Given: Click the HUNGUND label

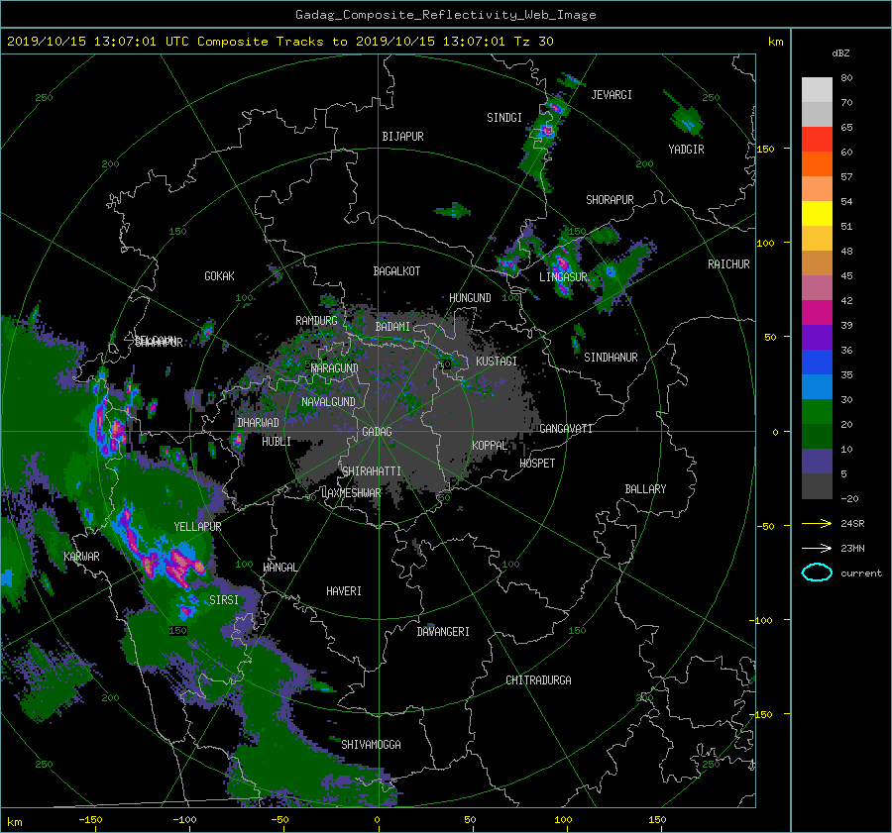Looking at the screenshot, I should [470, 298].
